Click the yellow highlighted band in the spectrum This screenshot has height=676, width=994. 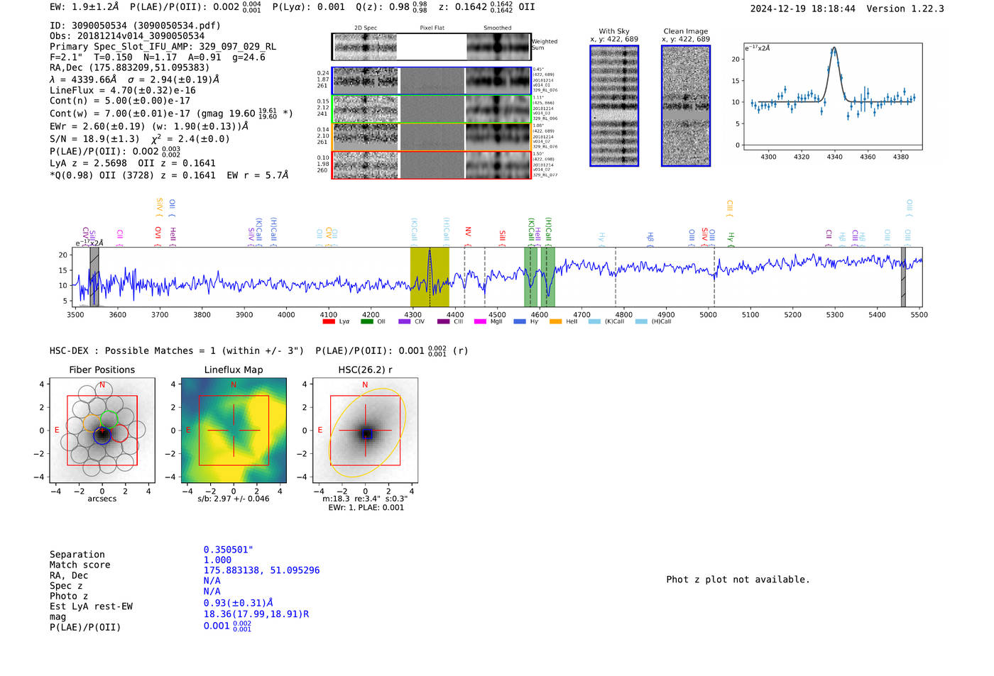430,277
